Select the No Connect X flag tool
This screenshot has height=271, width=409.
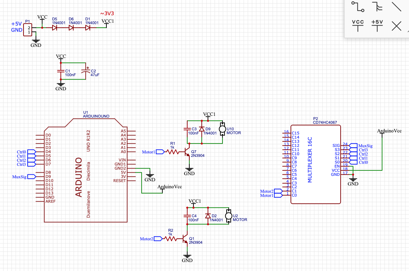[397, 26]
